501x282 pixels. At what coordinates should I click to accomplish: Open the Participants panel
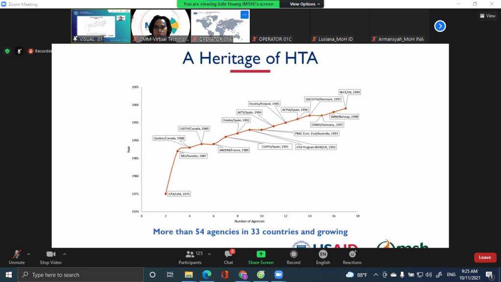190,256
